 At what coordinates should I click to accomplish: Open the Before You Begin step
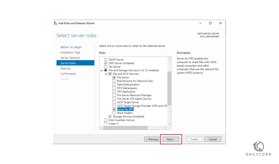[71, 47]
